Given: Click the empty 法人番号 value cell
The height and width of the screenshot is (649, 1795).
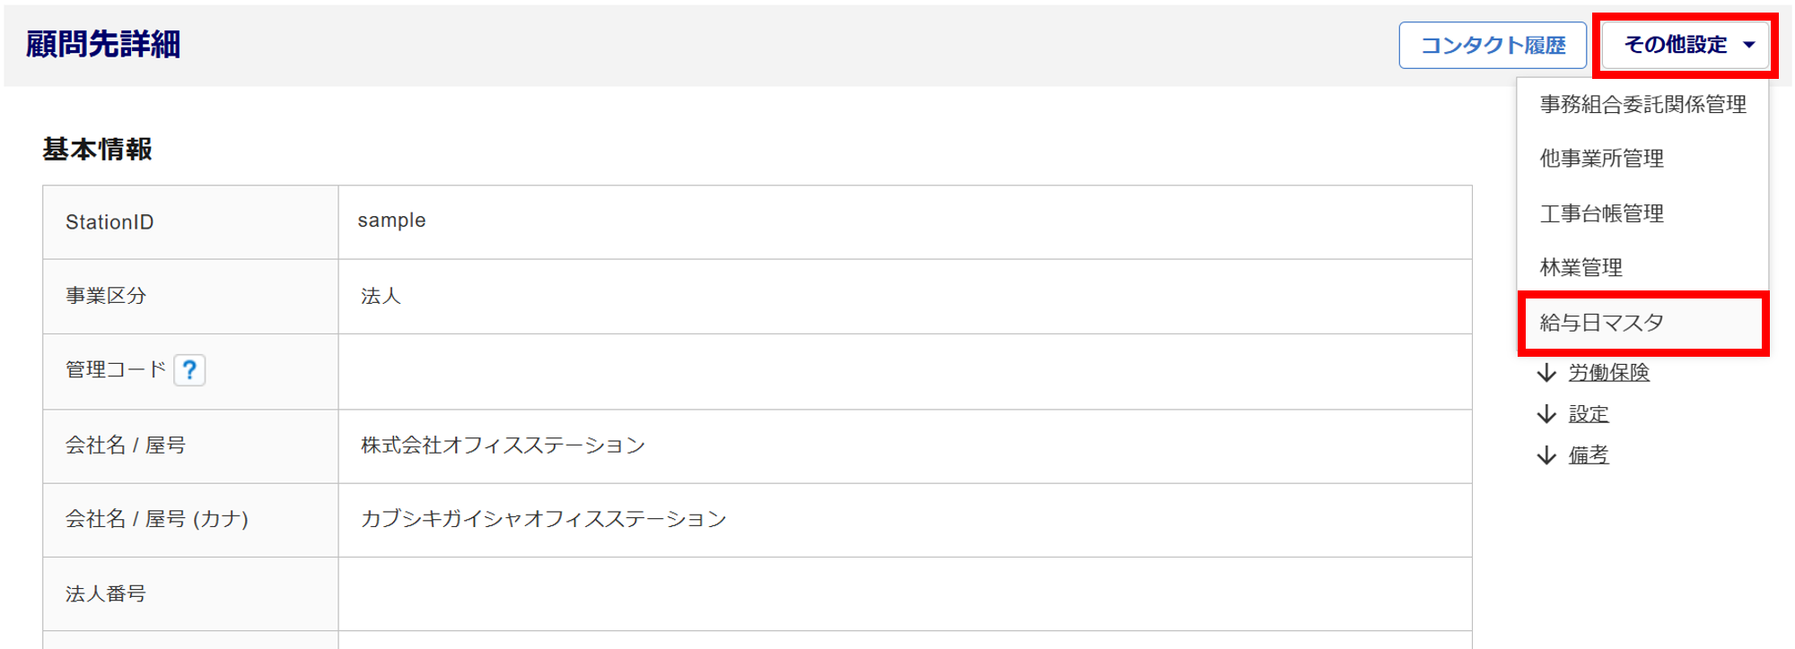Looking at the screenshot, I should coord(905,593).
